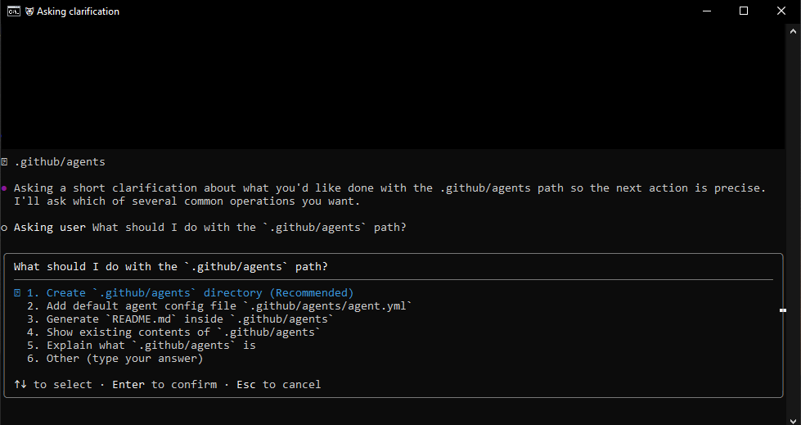The width and height of the screenshot is (801, 425).
Task: Click the file icon before .github/agents prompt
Action: point(5,162)
